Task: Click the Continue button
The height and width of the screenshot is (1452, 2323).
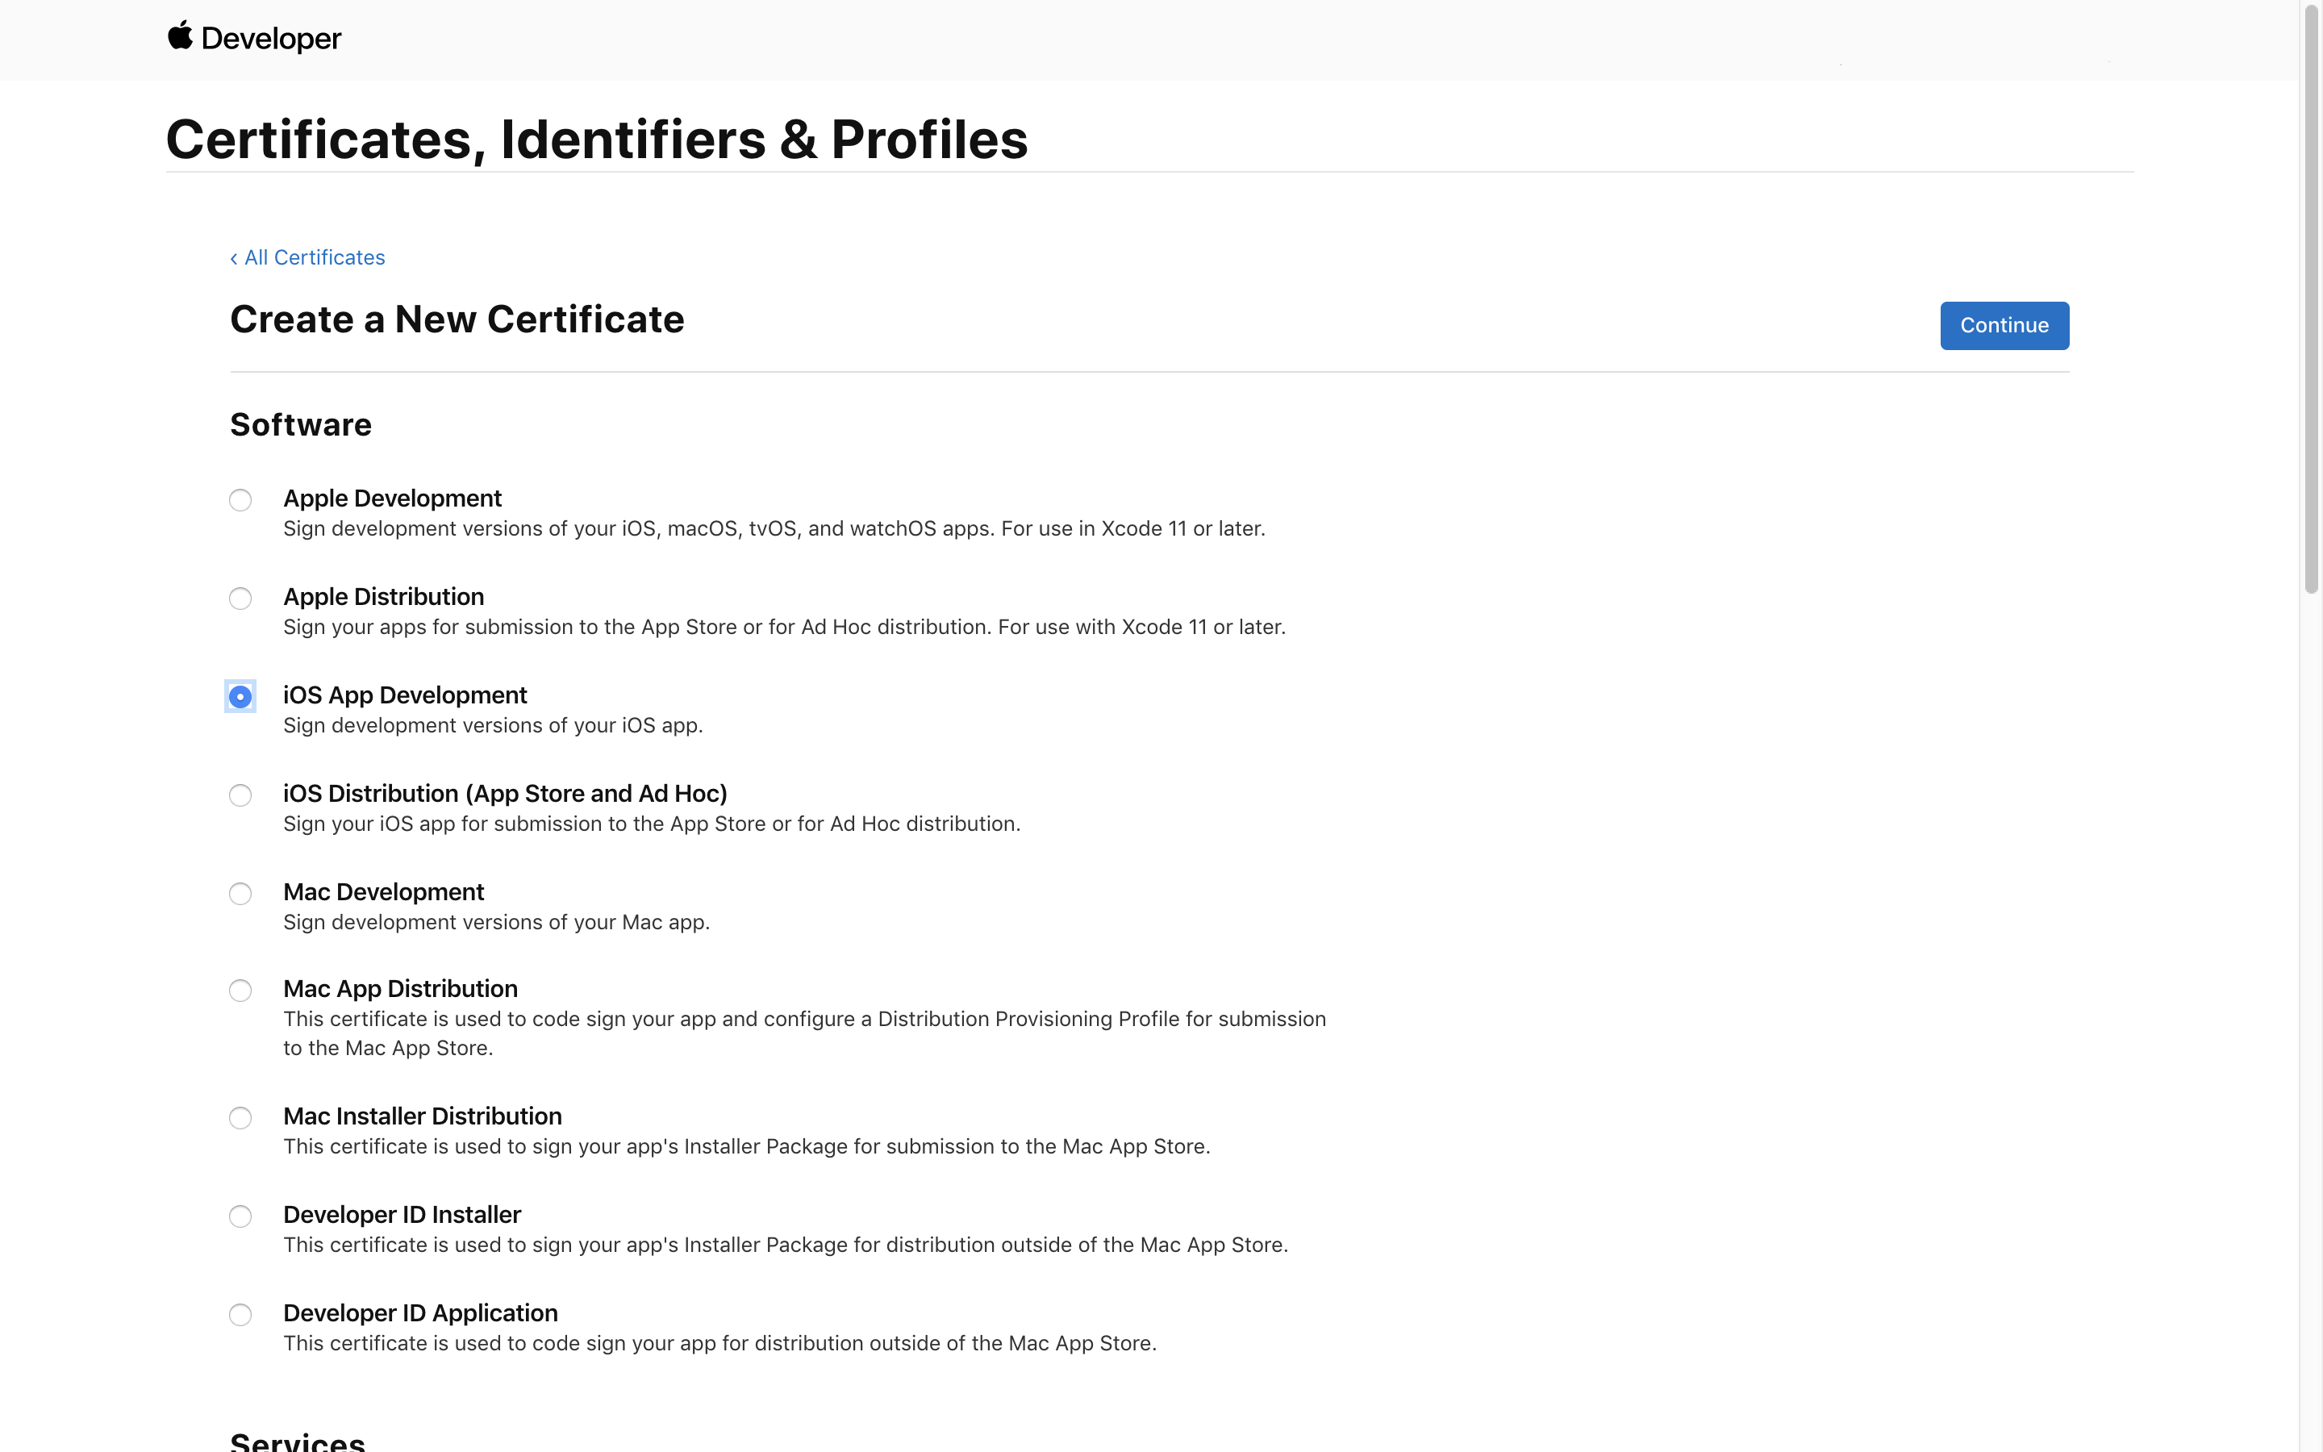Action: tap(2004, 326)
